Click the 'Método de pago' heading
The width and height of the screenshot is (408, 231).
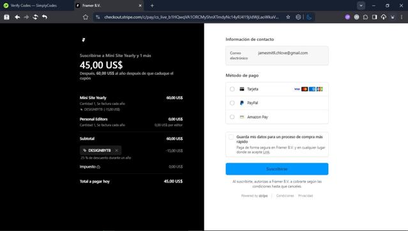click(242, 76)
